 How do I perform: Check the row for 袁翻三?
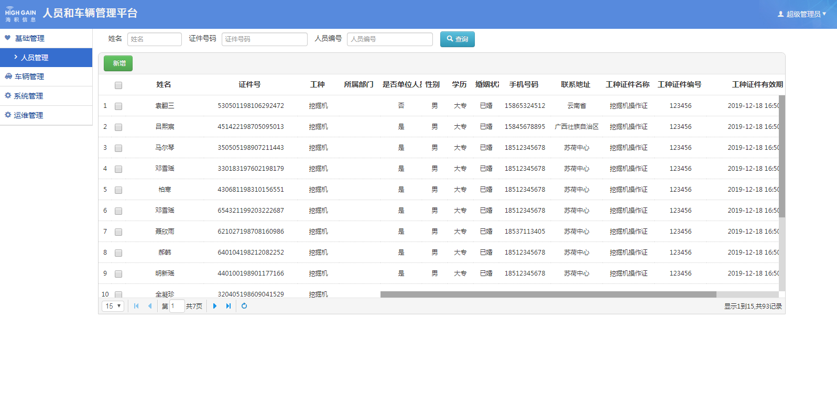point(118,106)
